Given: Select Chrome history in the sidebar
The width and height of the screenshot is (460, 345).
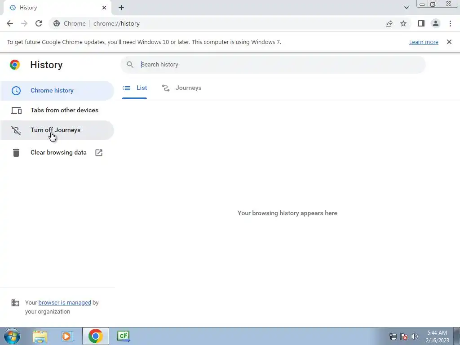Looking at the screenshot, I should tap(57, 90).
